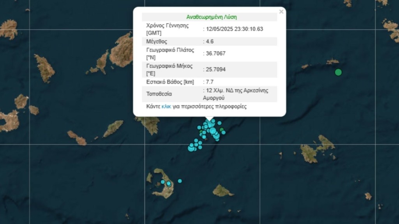Click the 'Γεωγραφικό Πλάτος [°N]' label
The image size is (399, 224).
click(x=170, y=54)
